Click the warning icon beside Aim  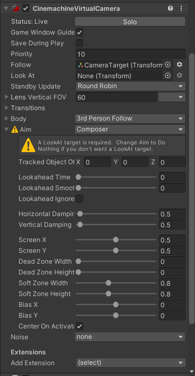tap(15, 130)
